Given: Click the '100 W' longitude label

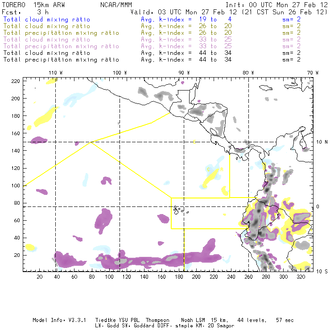Looking at the screenshot, I should click(120, 73).
